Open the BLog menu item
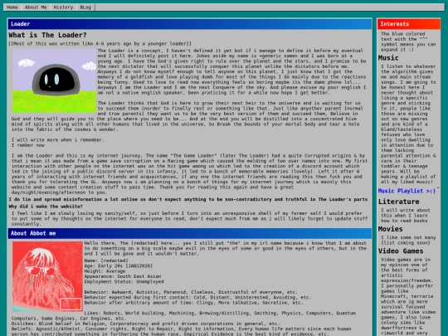Viewport: 448px width, 336px height. 85,7
